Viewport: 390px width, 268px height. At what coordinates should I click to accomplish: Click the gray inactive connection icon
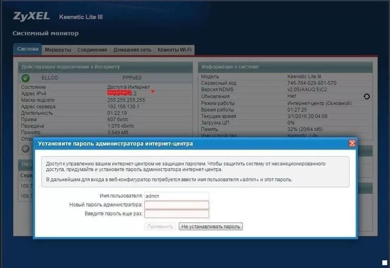point(26,148)
